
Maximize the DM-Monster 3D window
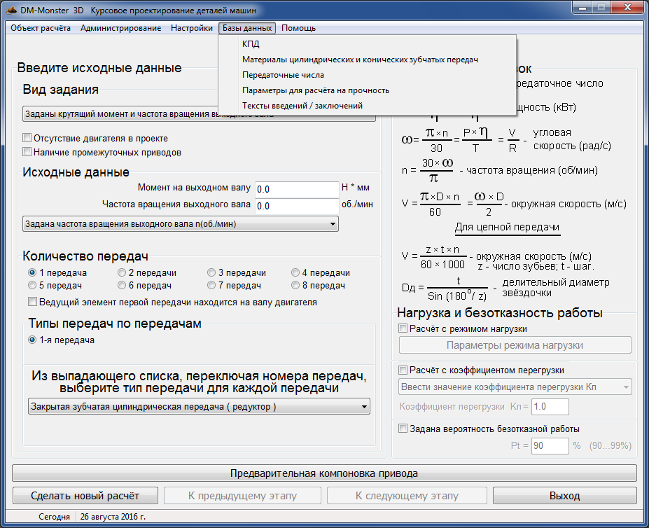tap(601, 8)
